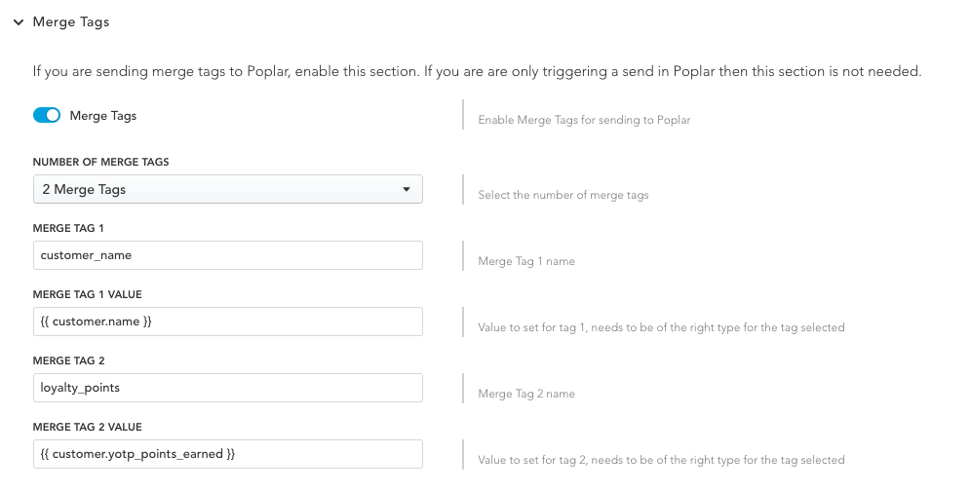971x492 pixels.
Task: Click the MERGE TAG 1 VALUE label
Action: (x=88, y=294)
